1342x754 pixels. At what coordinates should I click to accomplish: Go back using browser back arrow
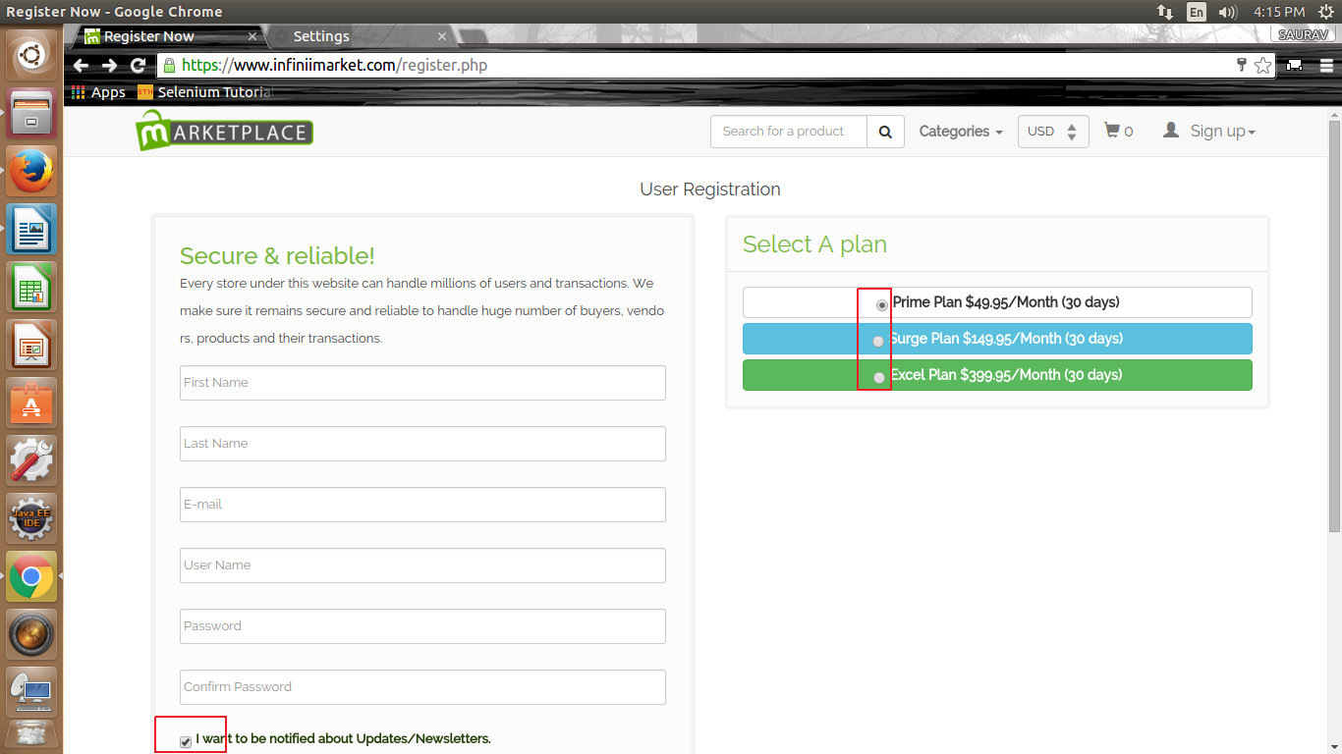(82, 66)
